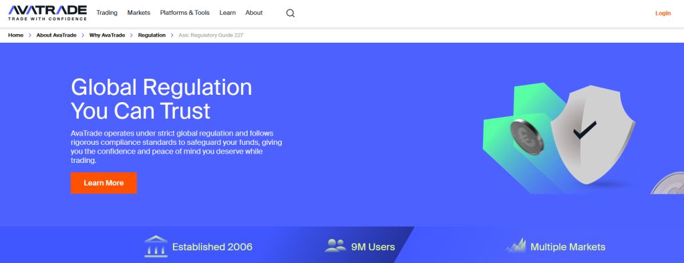Open Regulation breadcrumb link
Image resolution: width=684 pixels, height=263 pixels.
152,35
